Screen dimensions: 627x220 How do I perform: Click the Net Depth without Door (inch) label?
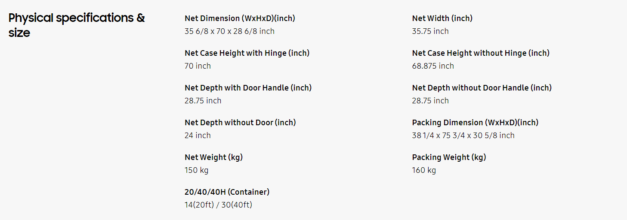coord(240,123)
